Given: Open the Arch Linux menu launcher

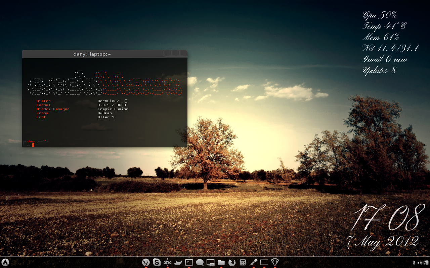Looking at the screenshot, I should 5,263.
